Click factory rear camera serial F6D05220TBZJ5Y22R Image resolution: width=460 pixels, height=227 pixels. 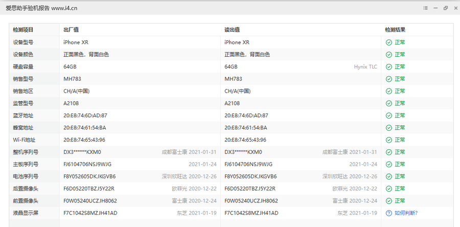(88, 189)
